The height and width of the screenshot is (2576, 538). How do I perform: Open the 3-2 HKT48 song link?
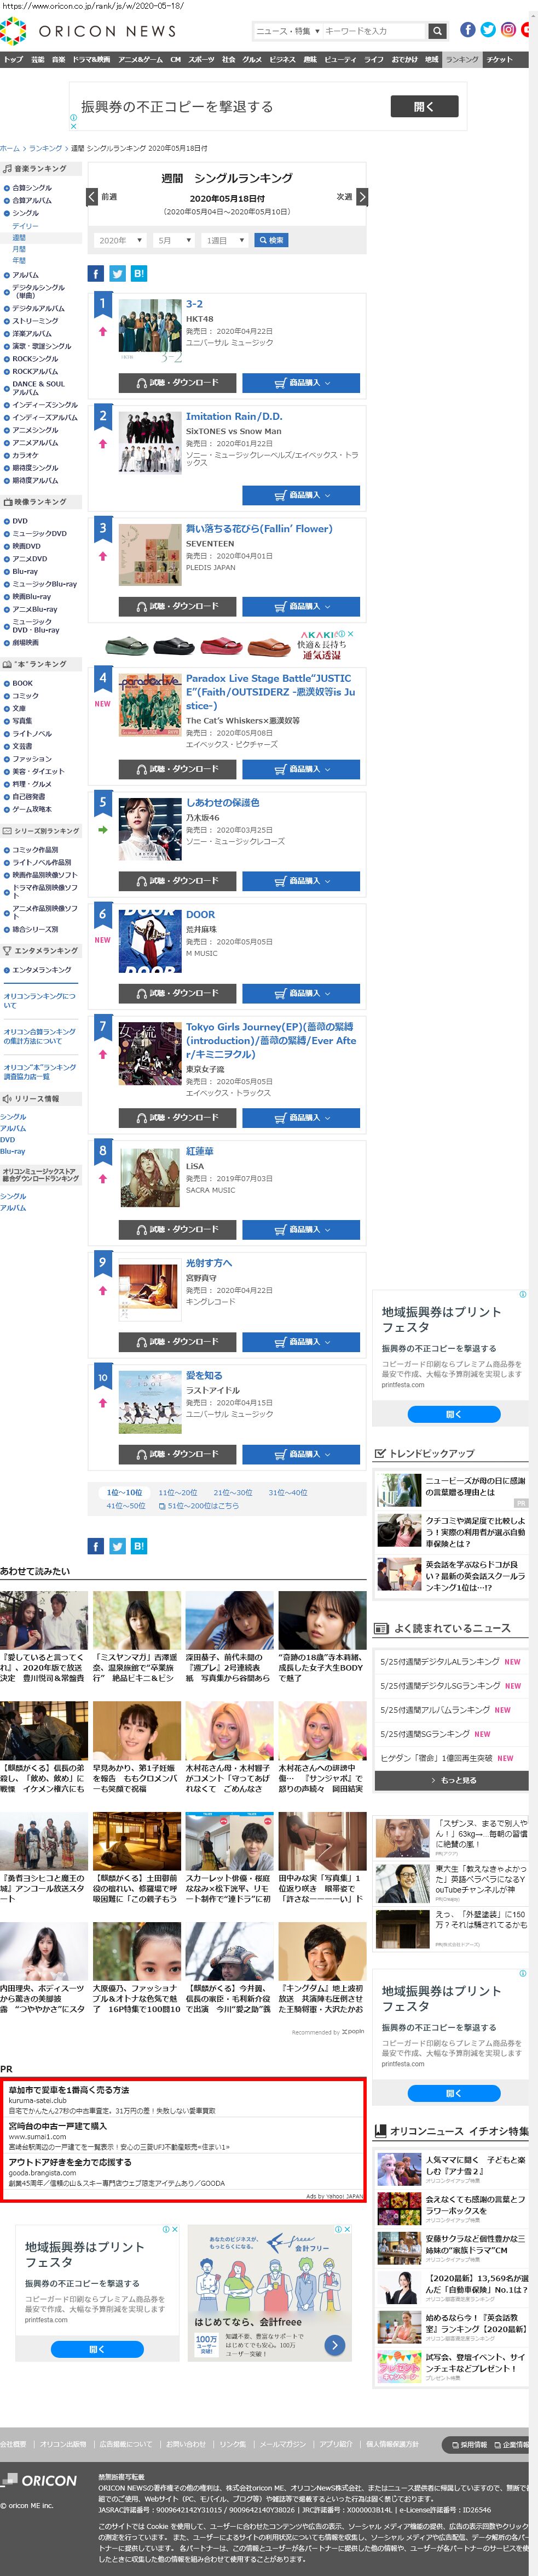coord(195,304)
